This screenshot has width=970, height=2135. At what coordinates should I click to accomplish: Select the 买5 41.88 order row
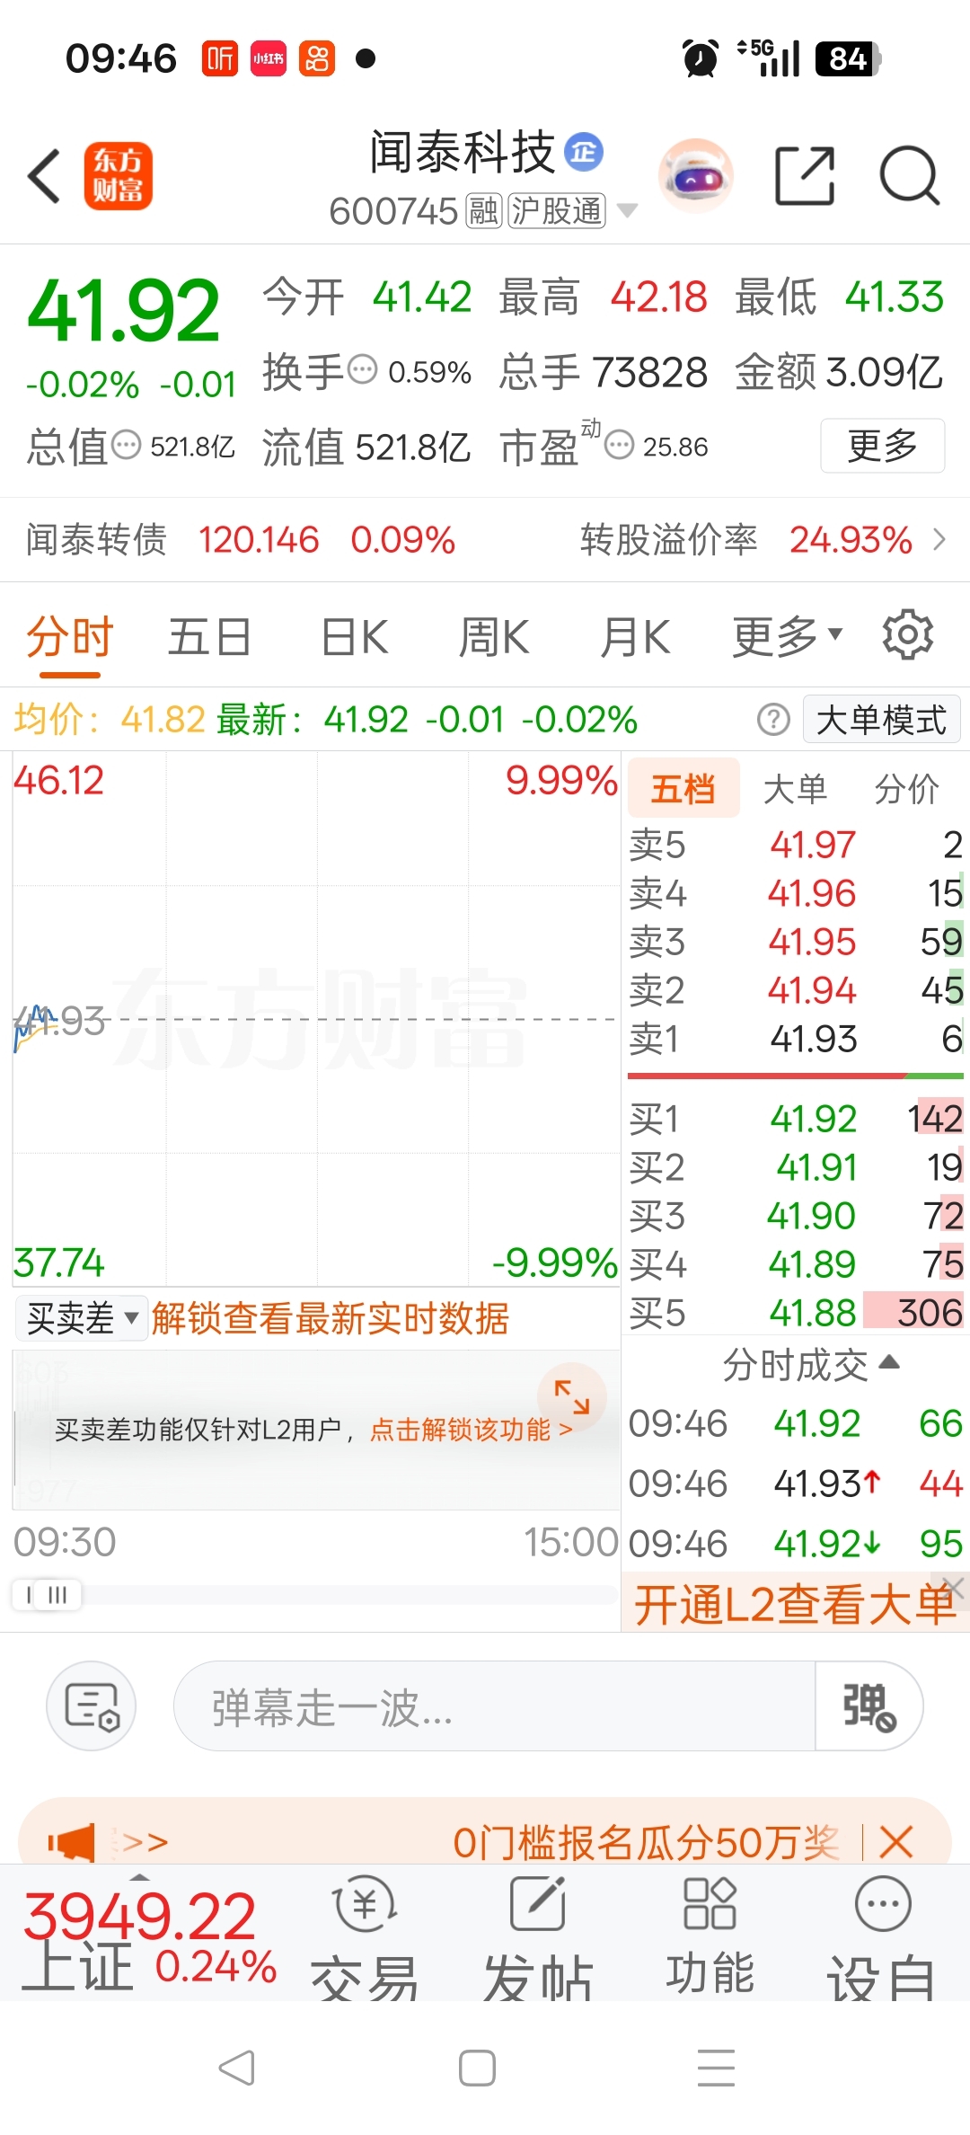(x=796, y=1313)
